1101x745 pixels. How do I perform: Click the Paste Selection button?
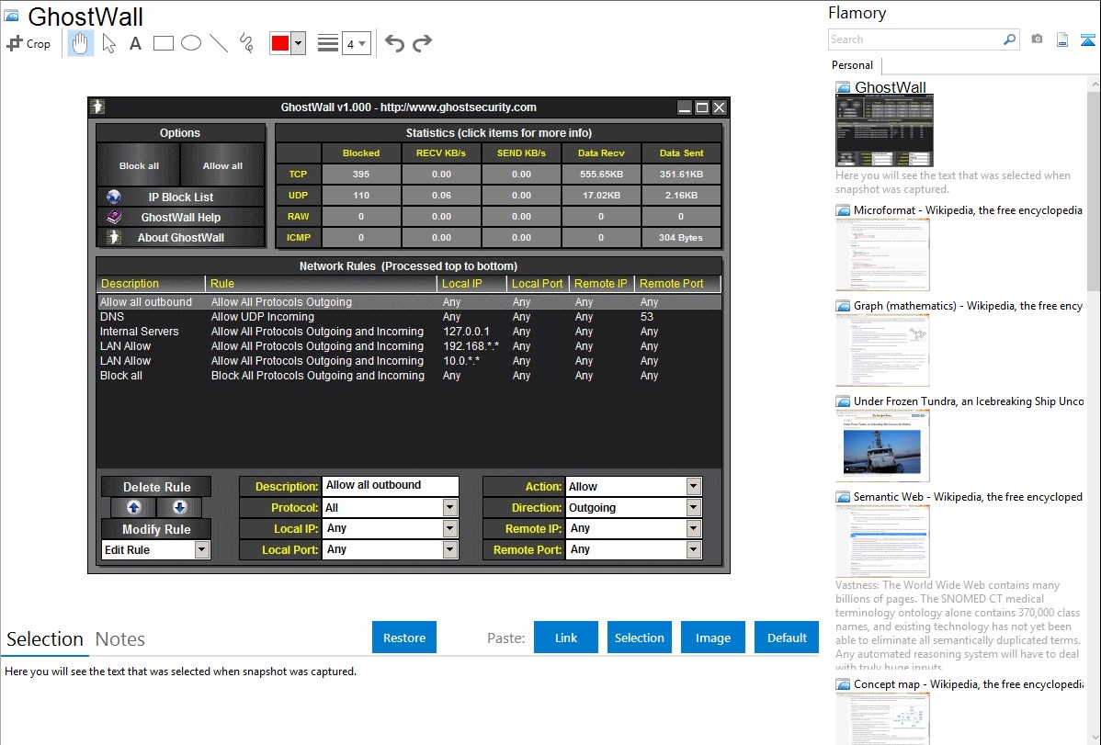639,638
